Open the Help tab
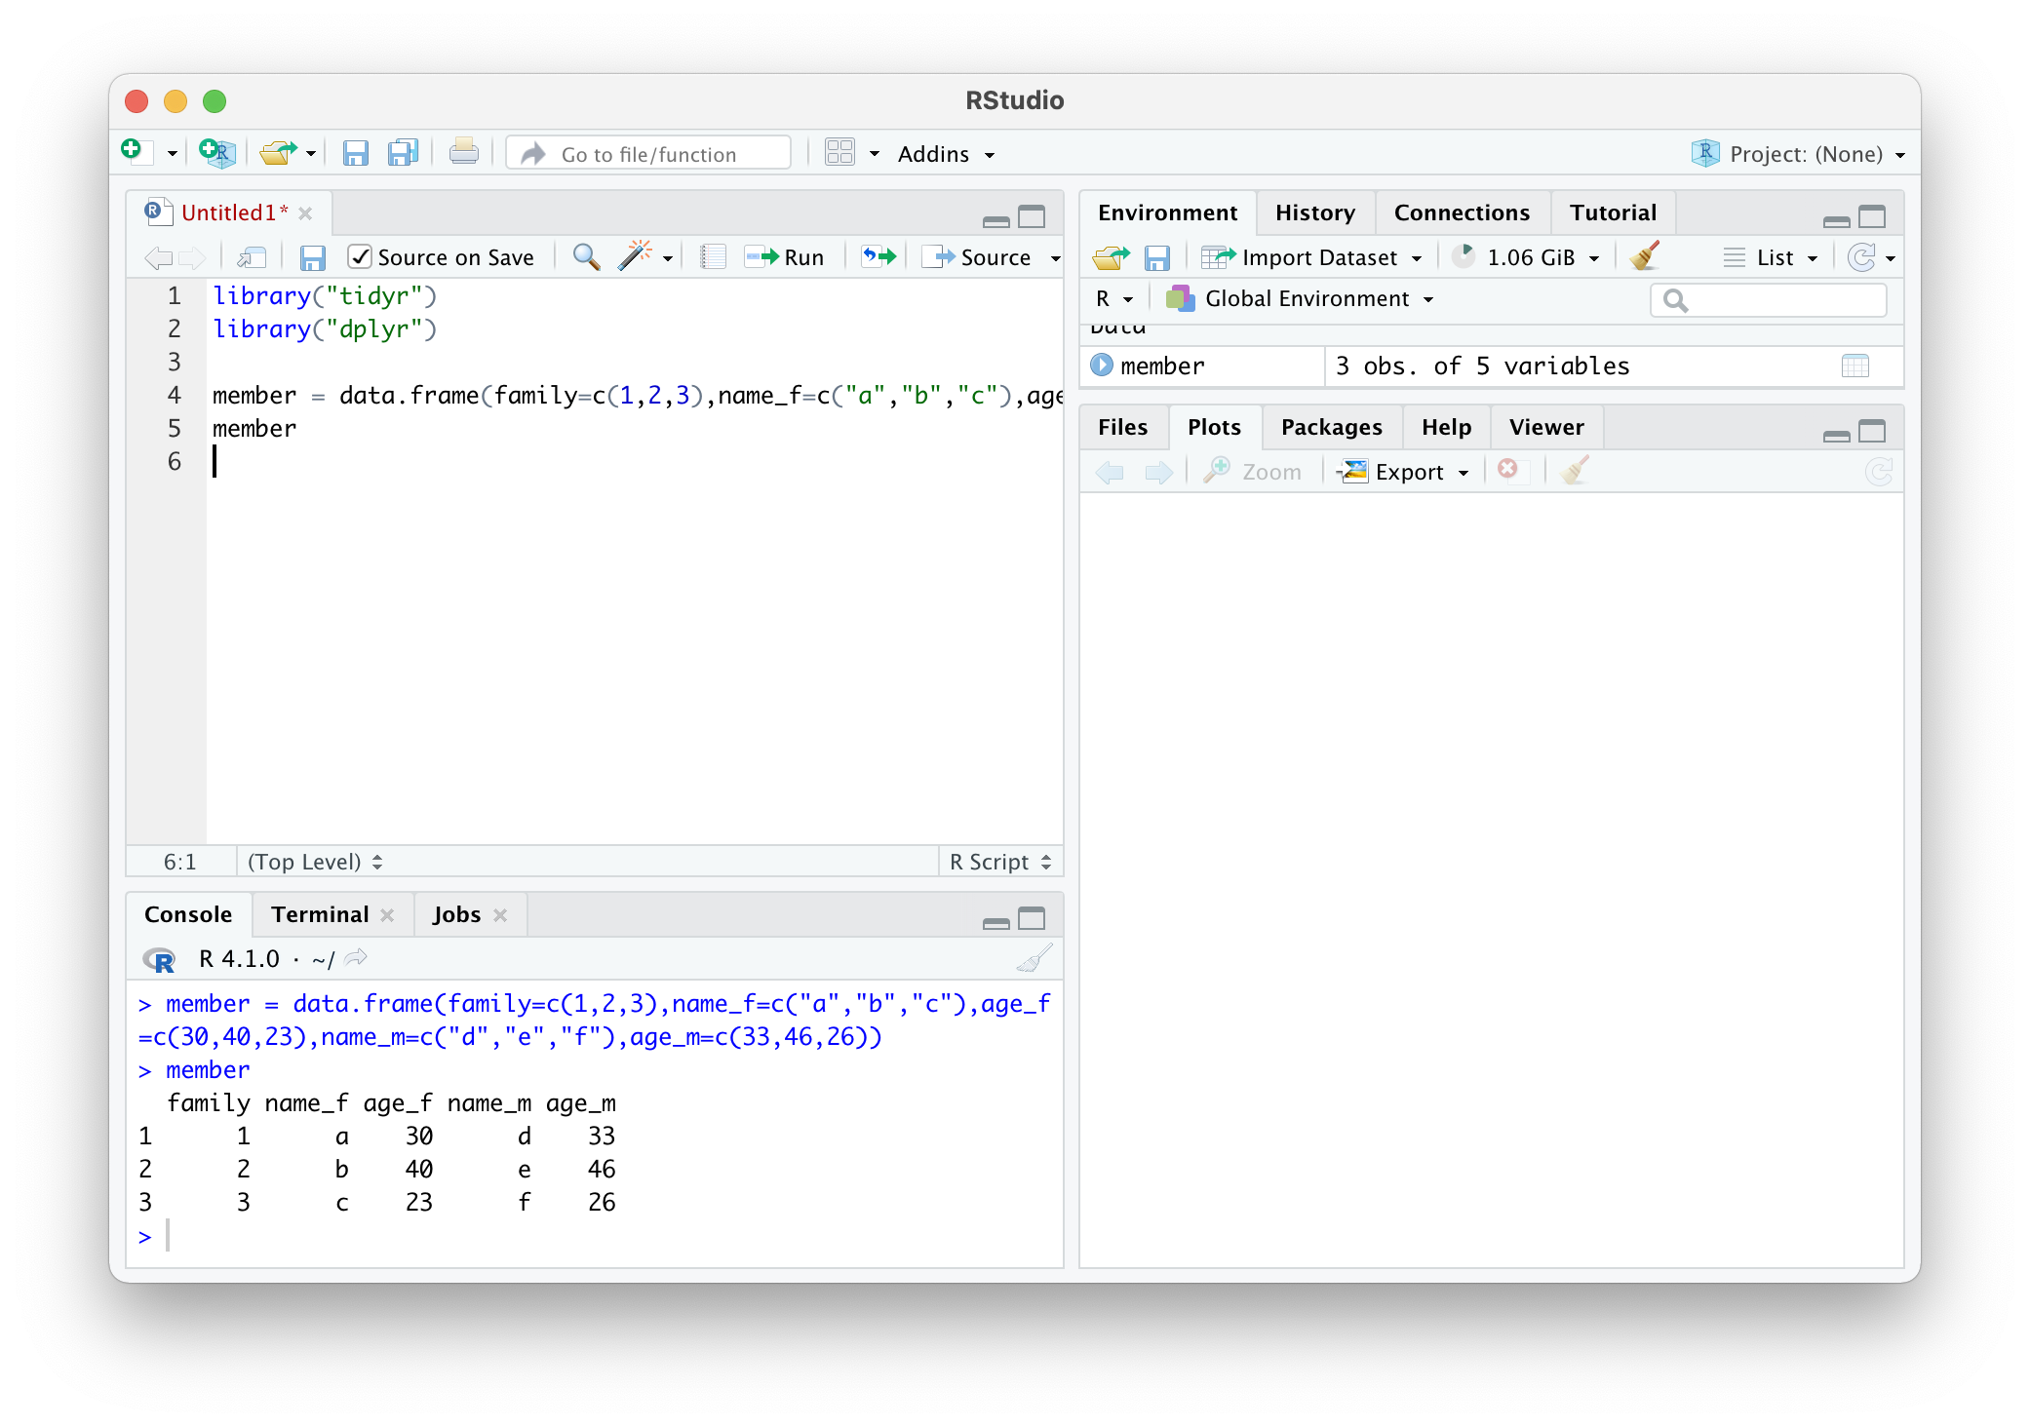 1446,427
